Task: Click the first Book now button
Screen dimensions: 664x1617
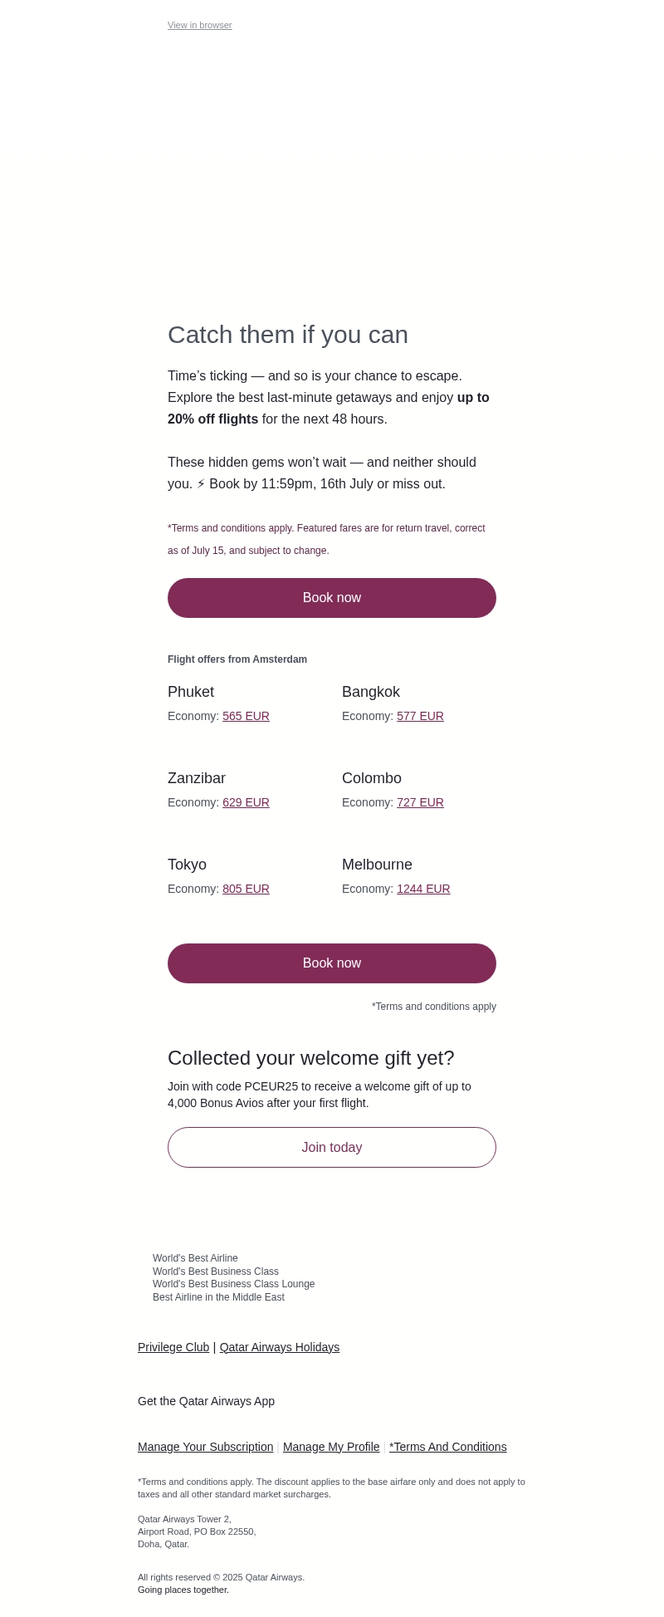Action: pos(332,598)
